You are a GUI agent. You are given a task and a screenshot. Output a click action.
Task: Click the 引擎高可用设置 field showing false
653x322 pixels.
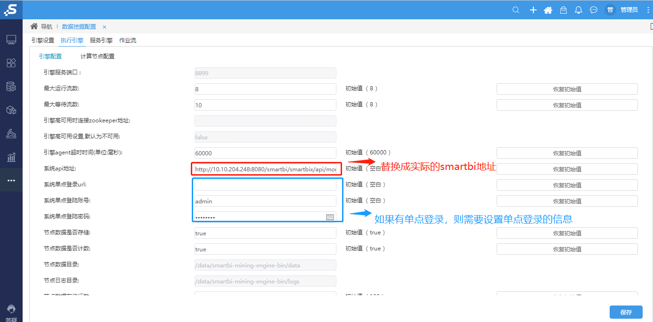pyautogui.click(x=265, y=137)
